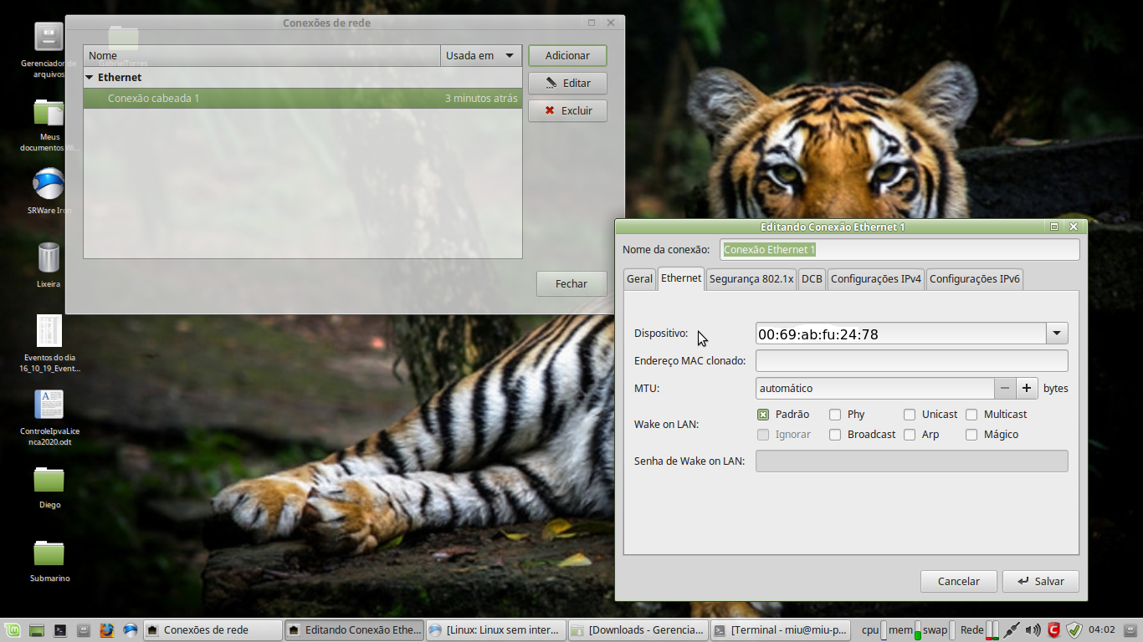Open the Configurações IPv4 tab
1143x642 pixels.
coord(876,279)
